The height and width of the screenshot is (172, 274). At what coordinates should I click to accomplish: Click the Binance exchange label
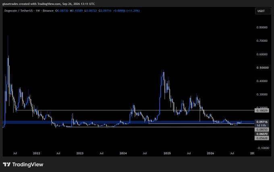click(x=48, y=10)
